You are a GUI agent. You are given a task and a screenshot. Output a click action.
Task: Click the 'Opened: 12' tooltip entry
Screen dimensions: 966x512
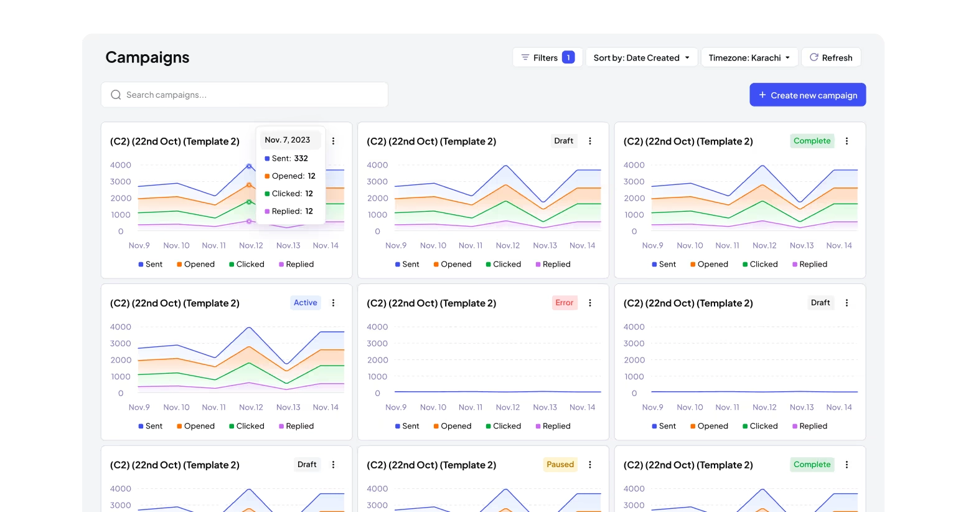[x=290, y=176]
